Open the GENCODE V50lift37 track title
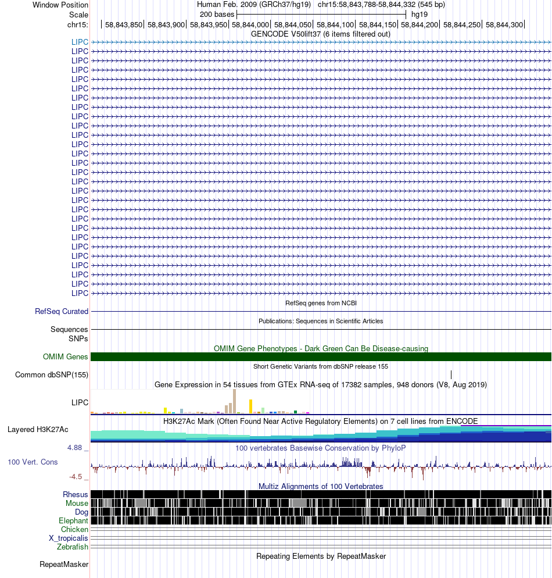Screen dimensions: 552x578 click(x=320, y=34)
